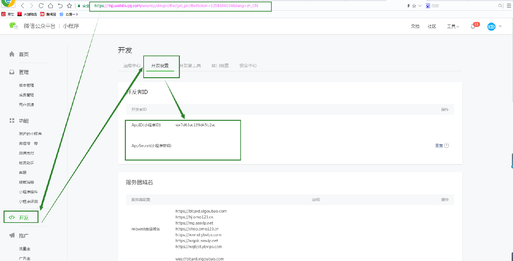The height and width of the screenshot is (261, 513).
Task: Click the star icon beside the lightning icon
Action: click(414, 6)
